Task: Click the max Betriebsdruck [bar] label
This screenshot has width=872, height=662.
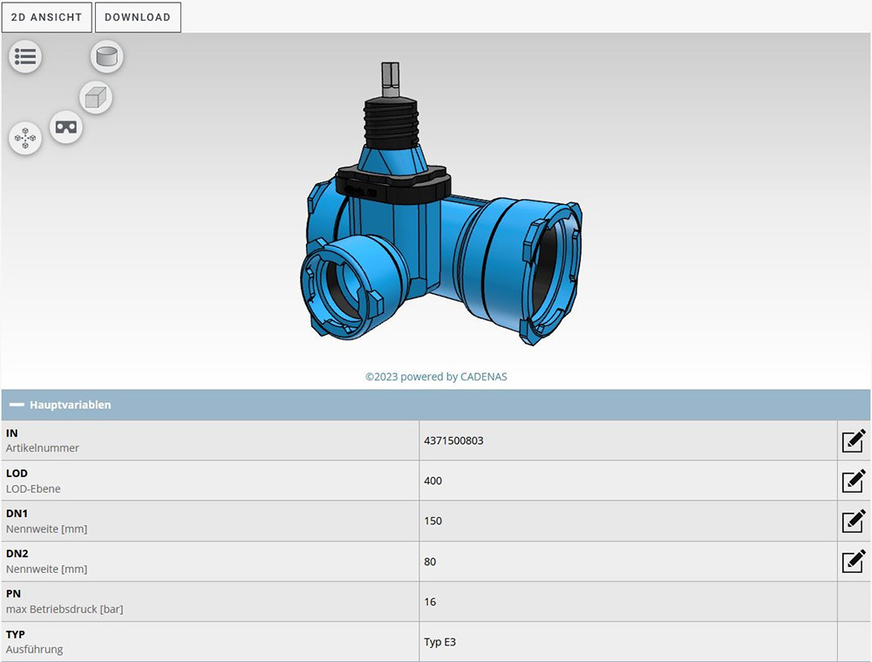Action: [x=65, y=609]
